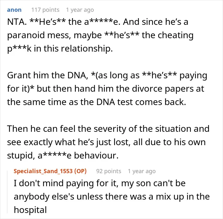
Task: Click the word 'relationship.' in the comment
Action: (x=87, y=49)
